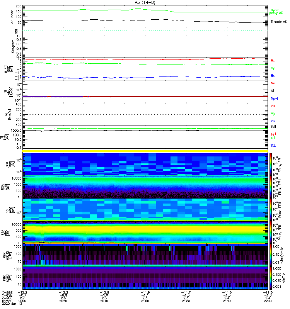Click the plot title P3 (TH-D)

pyautogui.click(x=145, y=2)
